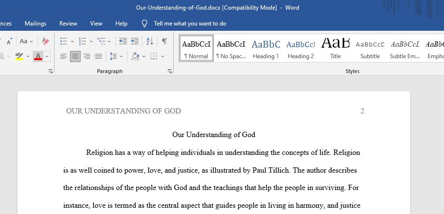Expand the Multilevel List dropdown arrow
The height and width of the screenshot is (214, 444).
(x=109, y=41)
